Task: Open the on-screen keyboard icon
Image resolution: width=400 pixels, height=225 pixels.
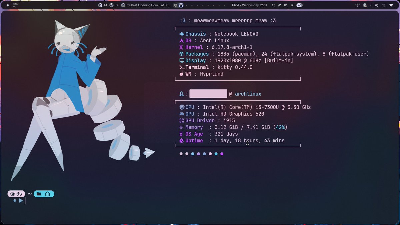Action: 286,5
